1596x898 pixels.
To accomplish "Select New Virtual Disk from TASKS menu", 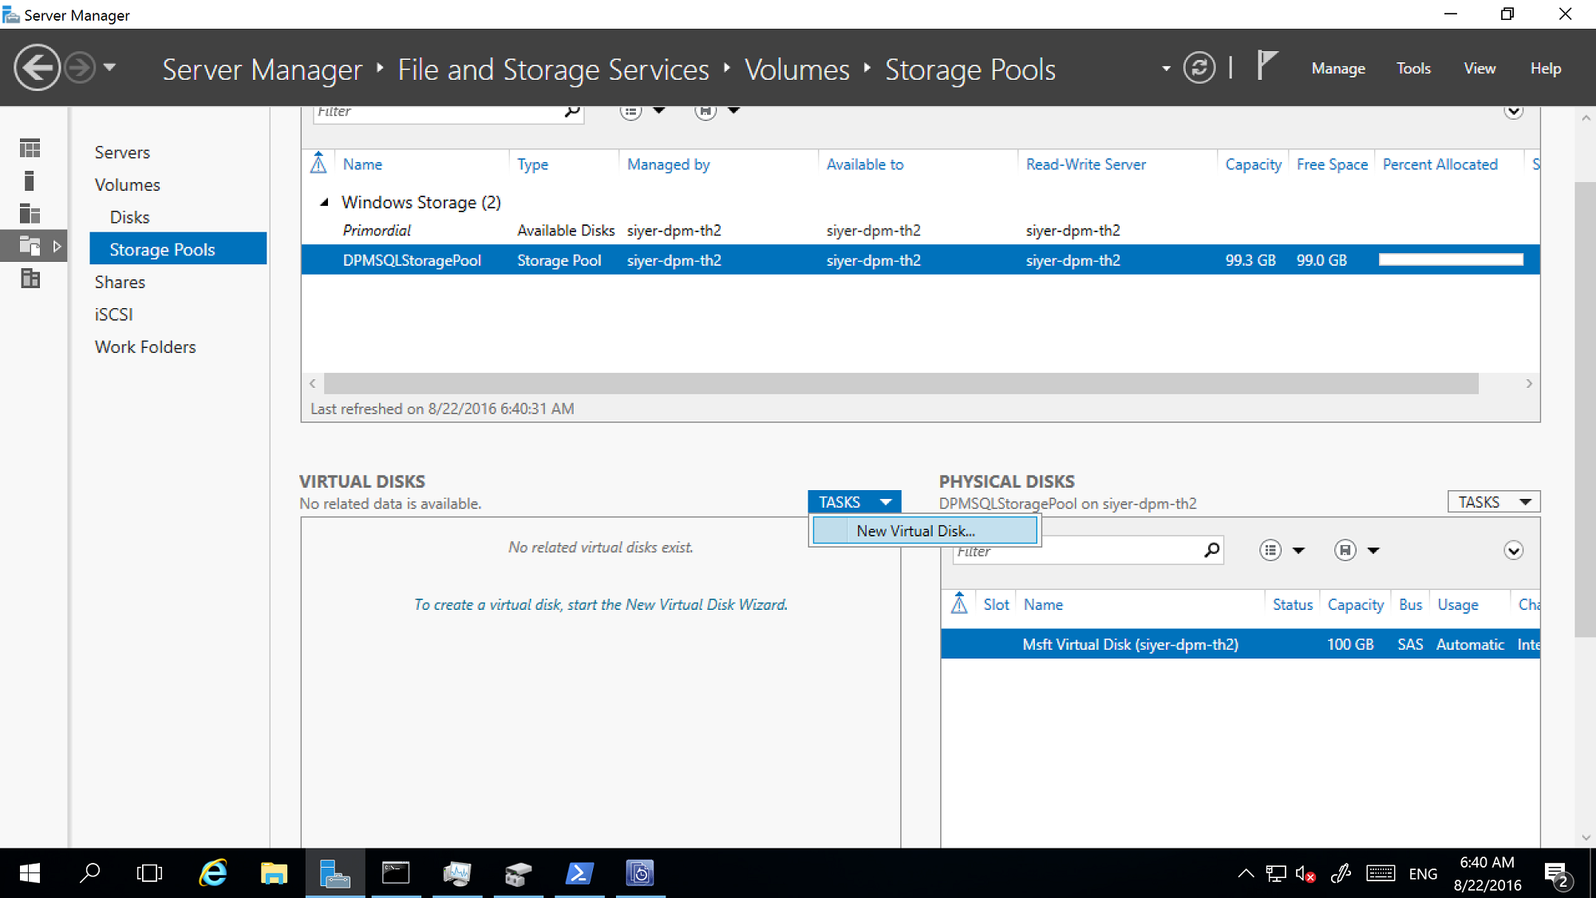I will [915, 531].
